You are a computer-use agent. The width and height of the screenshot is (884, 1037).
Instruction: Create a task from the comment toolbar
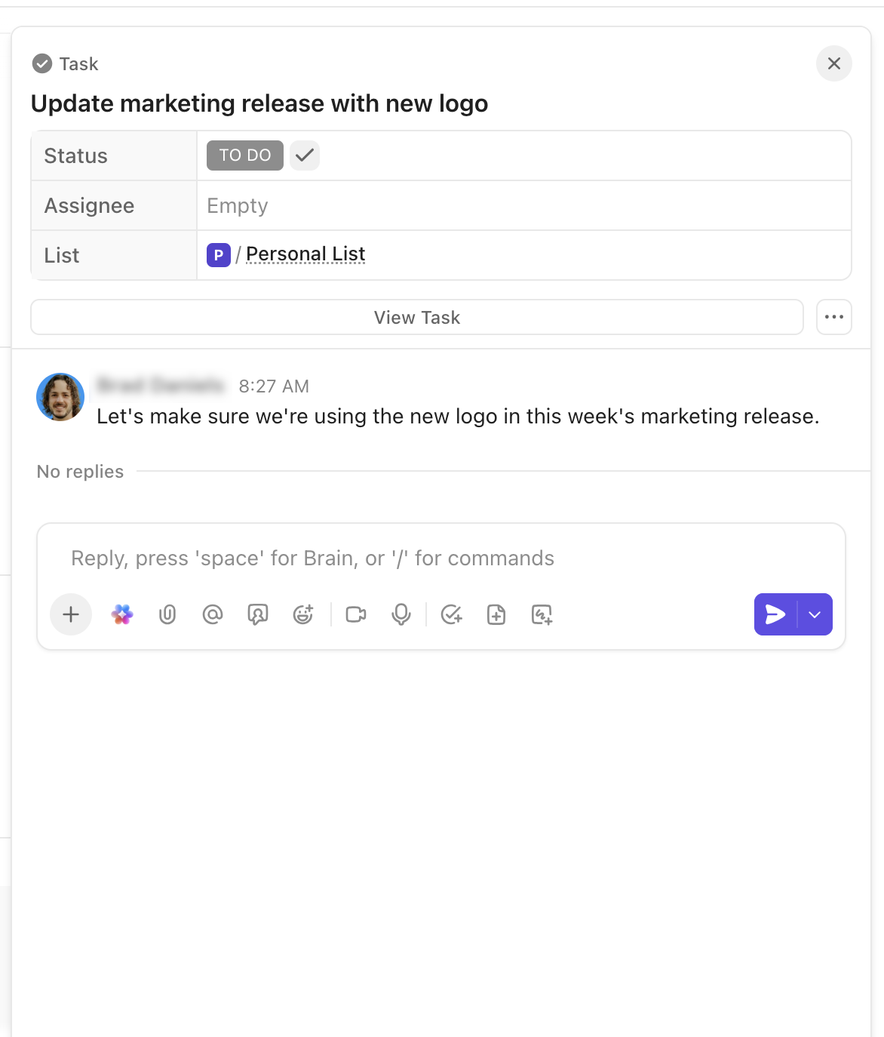(x=452, y=614)
